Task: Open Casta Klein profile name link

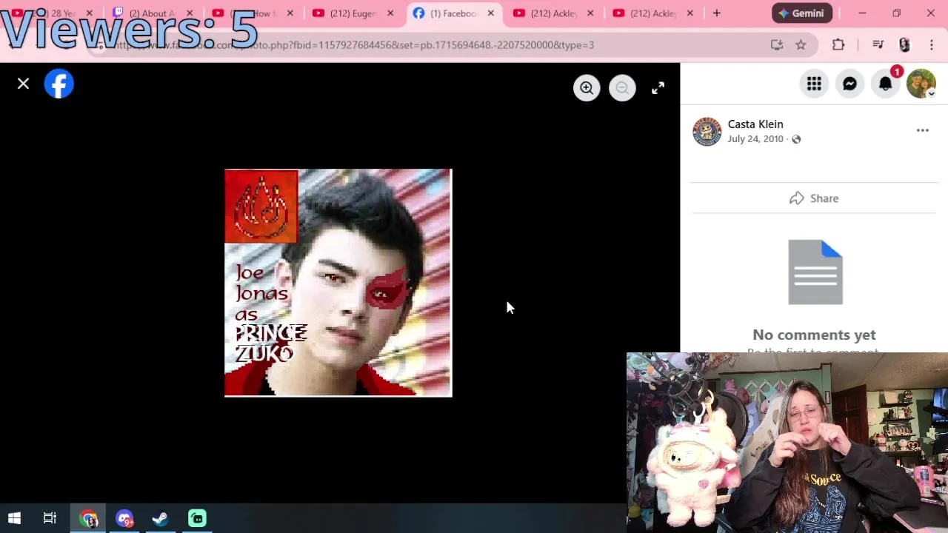Action: click(x=755, y=124)
